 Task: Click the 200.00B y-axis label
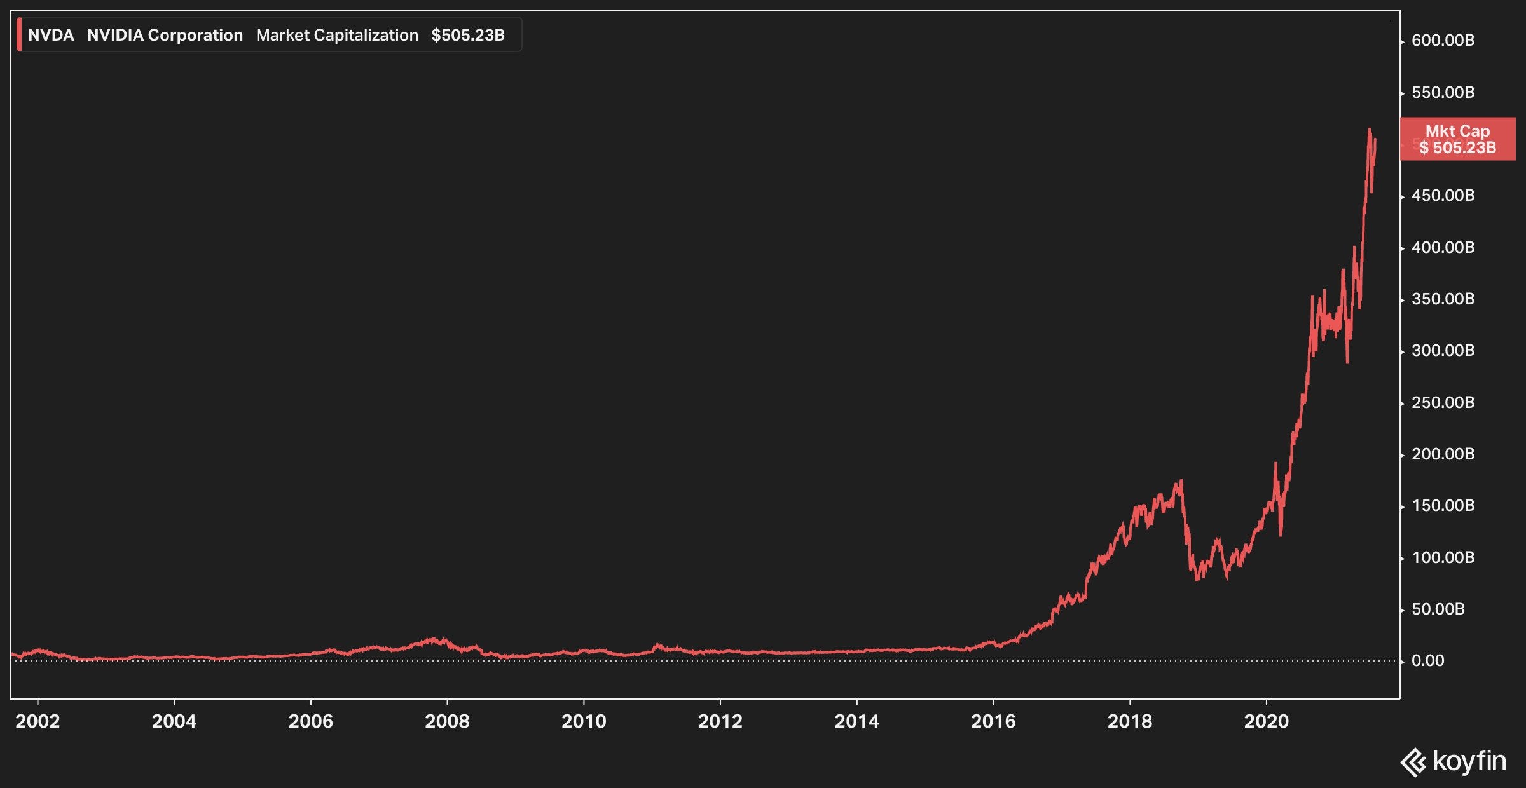pyautogui.click(x=1443, y=454)
